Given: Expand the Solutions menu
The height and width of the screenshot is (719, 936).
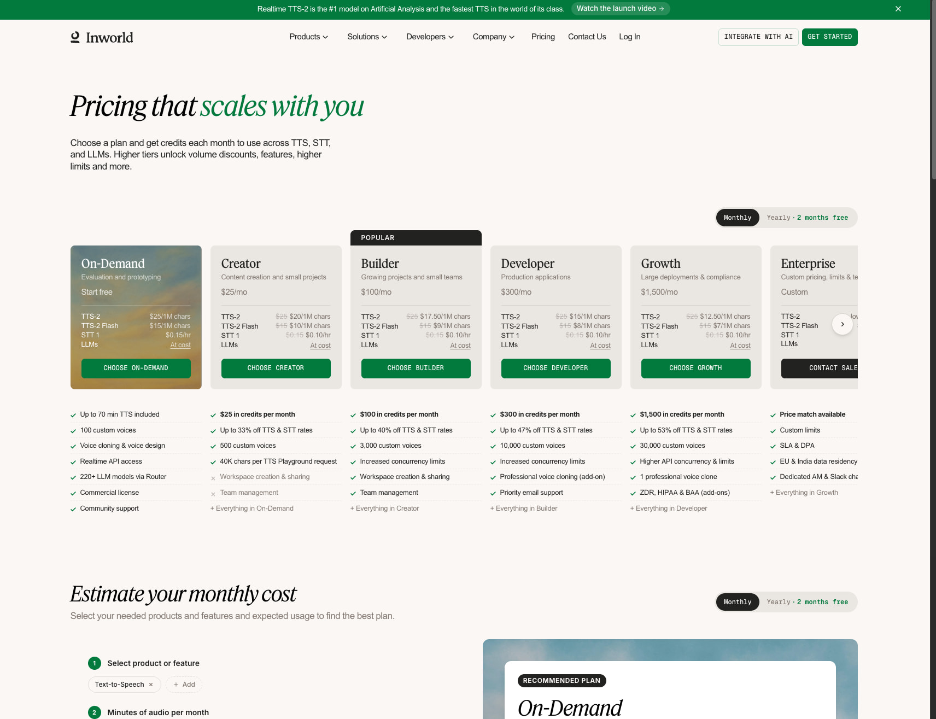Looking at the screenshot, I should point(367,37).
